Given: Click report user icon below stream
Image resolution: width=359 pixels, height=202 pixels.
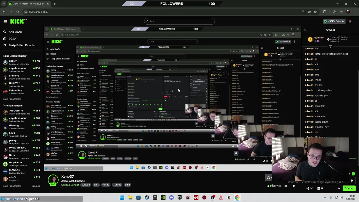Looking at the screenshot, I should pos(294,186).
